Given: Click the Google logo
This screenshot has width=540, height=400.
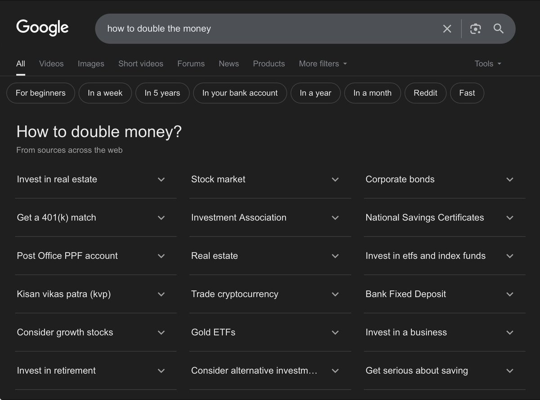Looking at the screenshot, I should pos(42,28).
